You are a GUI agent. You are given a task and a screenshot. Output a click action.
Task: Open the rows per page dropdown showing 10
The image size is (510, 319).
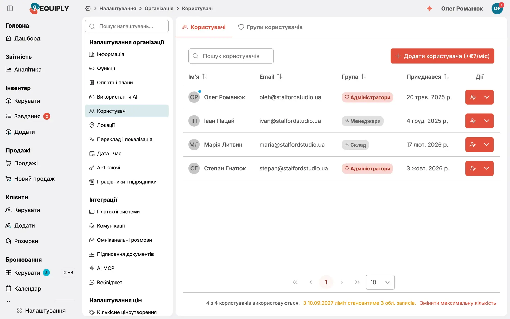[x=380, y=282]
